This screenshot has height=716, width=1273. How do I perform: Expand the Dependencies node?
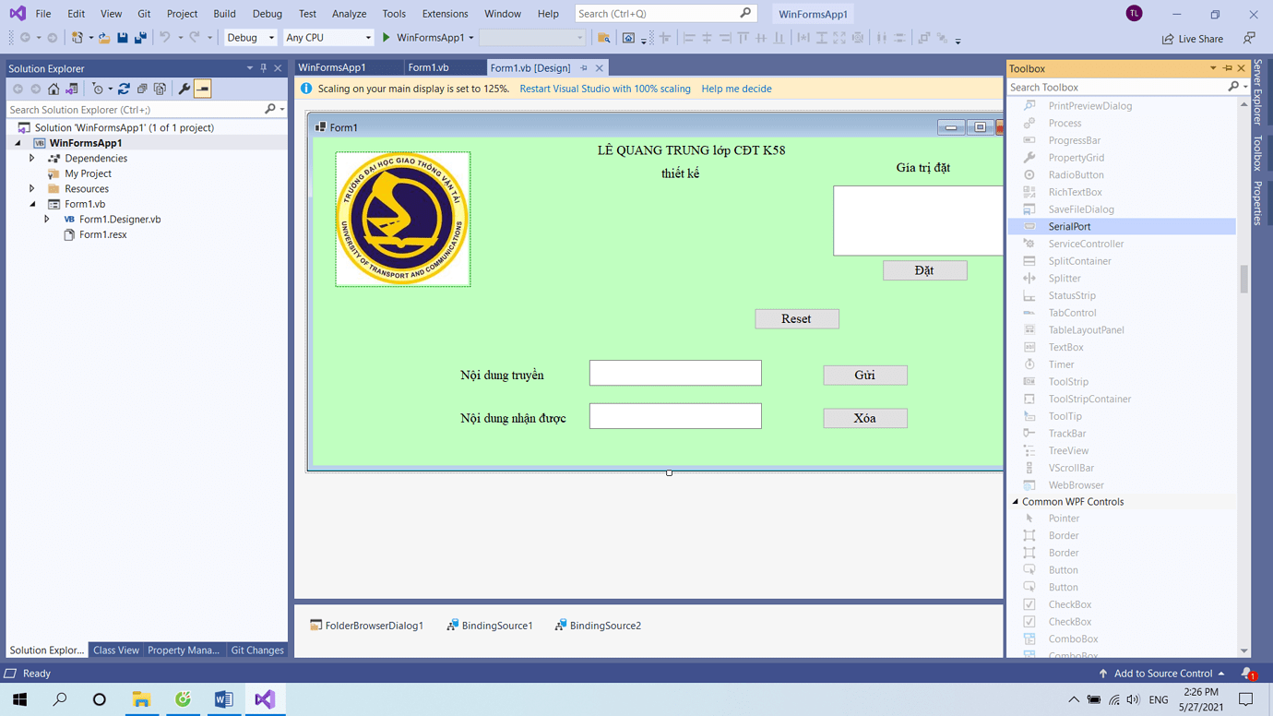(x=30, y=158)
